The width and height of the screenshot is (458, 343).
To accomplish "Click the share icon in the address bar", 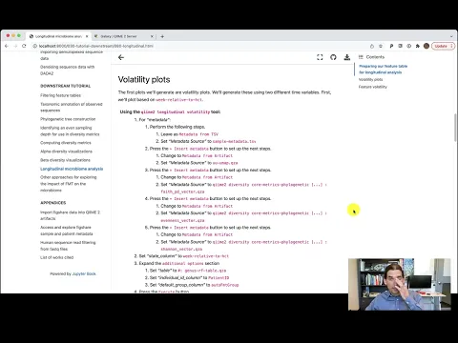I will coord(372,46).
